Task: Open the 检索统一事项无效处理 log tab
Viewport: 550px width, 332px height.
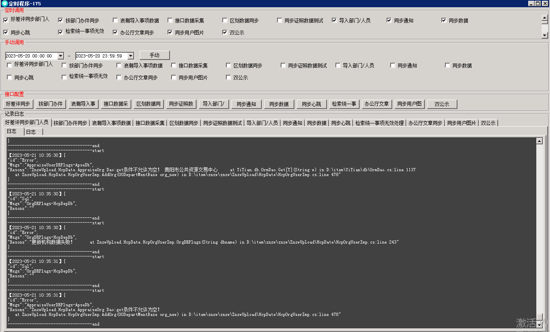Action: 380,123
